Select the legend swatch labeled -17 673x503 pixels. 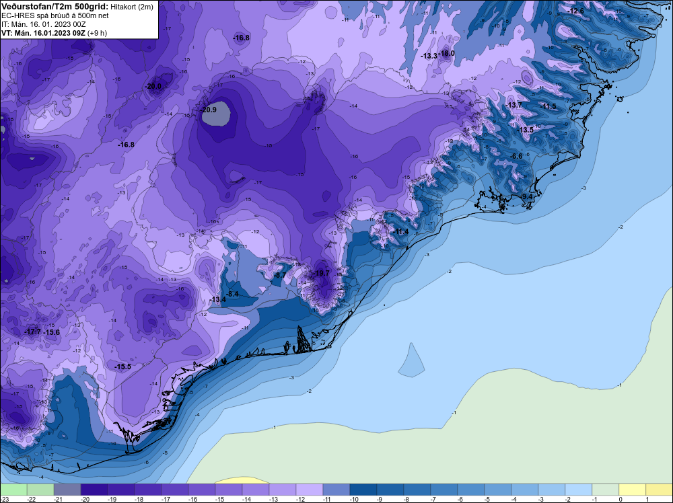click(x=175, y=490)
